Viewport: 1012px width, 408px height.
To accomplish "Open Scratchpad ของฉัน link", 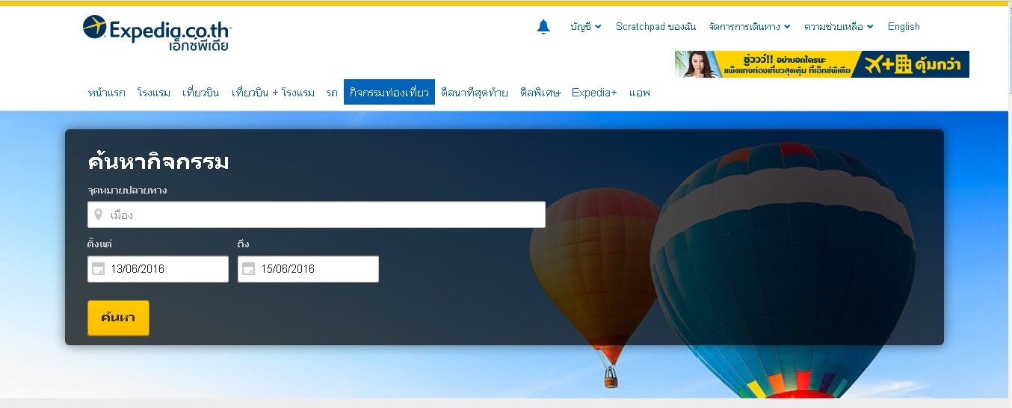I will click(655, 27).
